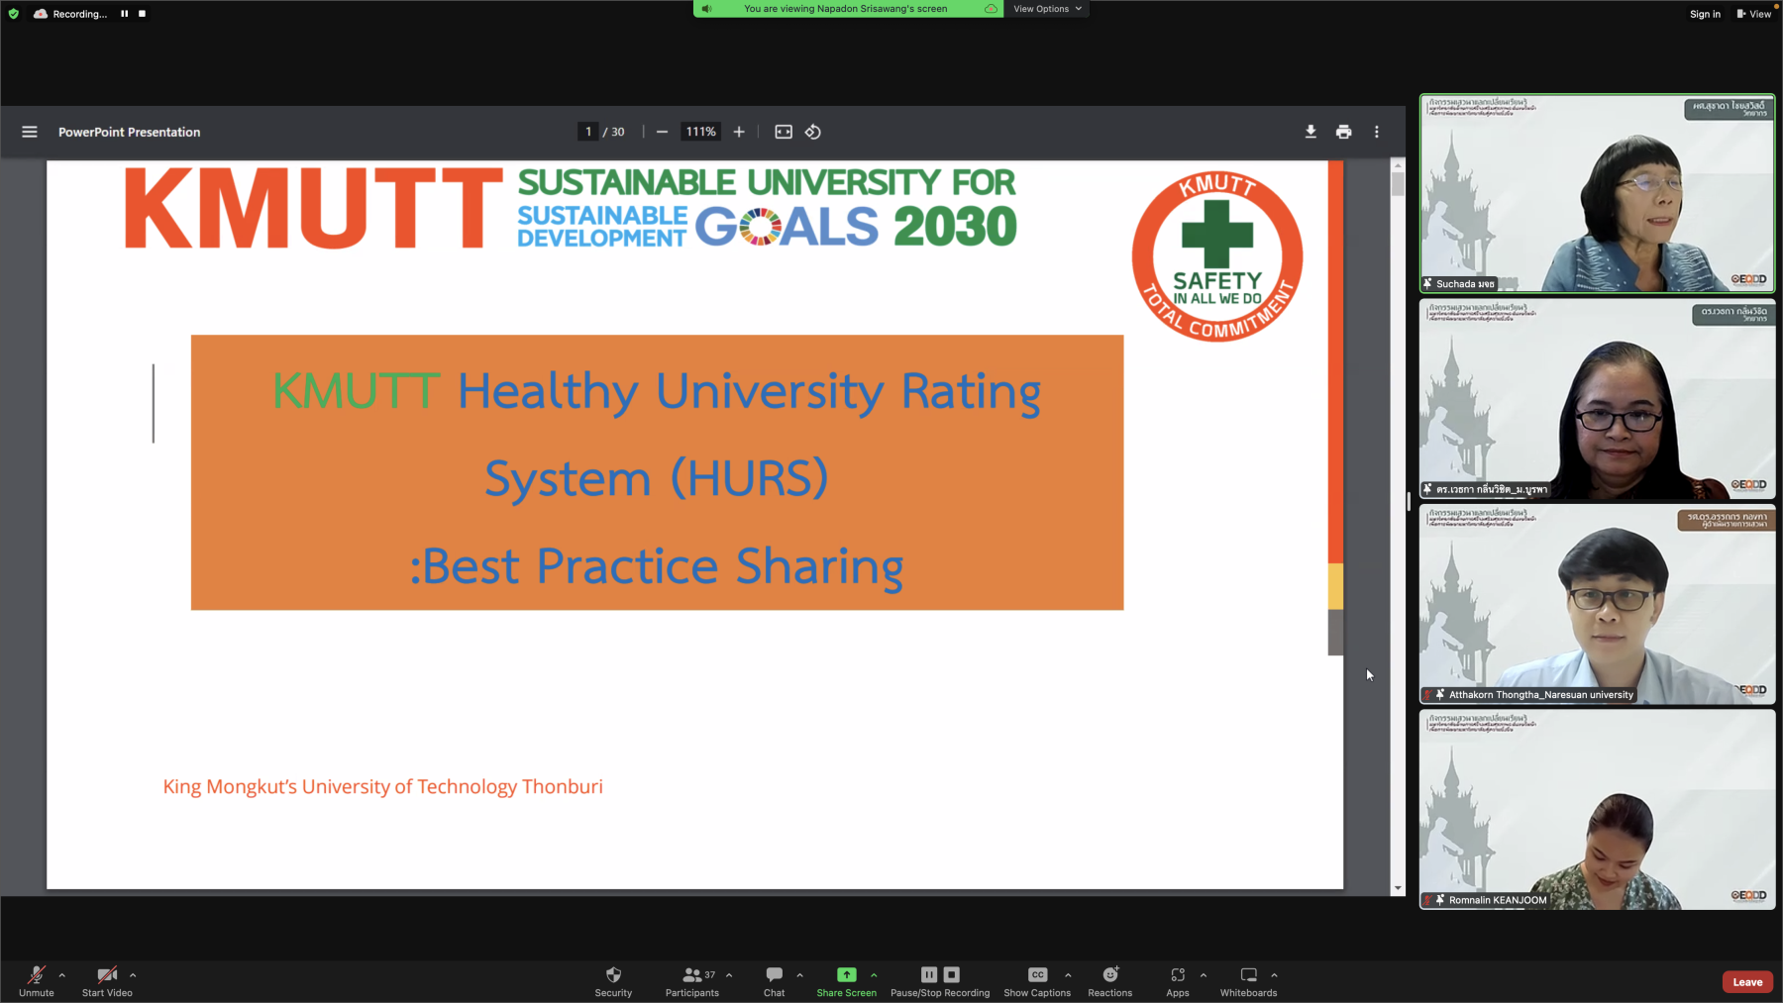
Task: Click the red Leave button
Action: tap(1747, 981)
